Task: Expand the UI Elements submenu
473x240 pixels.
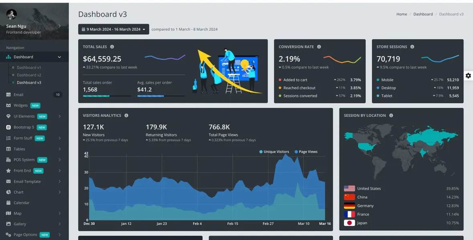Action: coord(59,116)
